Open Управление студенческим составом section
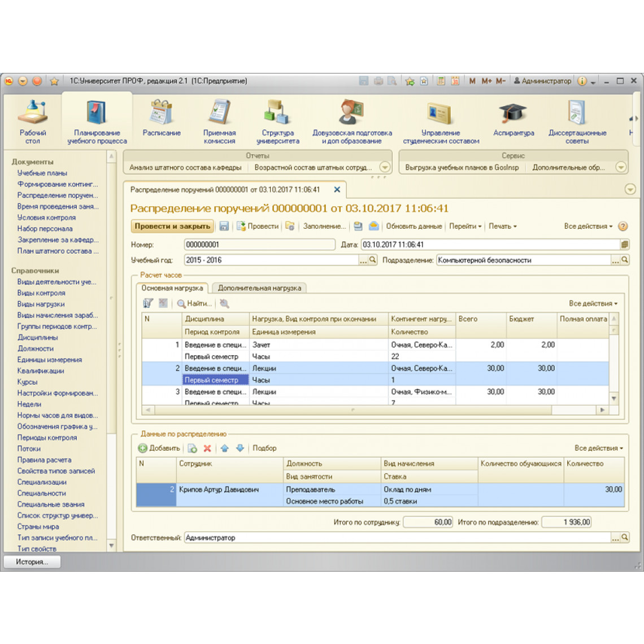Screen dimensions: 644x644 point(441,122)
